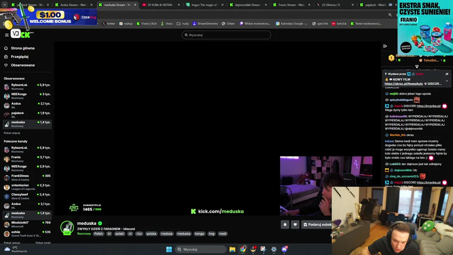
Task: Open Mlodziutki7 recommended channel
Action: [27, 224]
